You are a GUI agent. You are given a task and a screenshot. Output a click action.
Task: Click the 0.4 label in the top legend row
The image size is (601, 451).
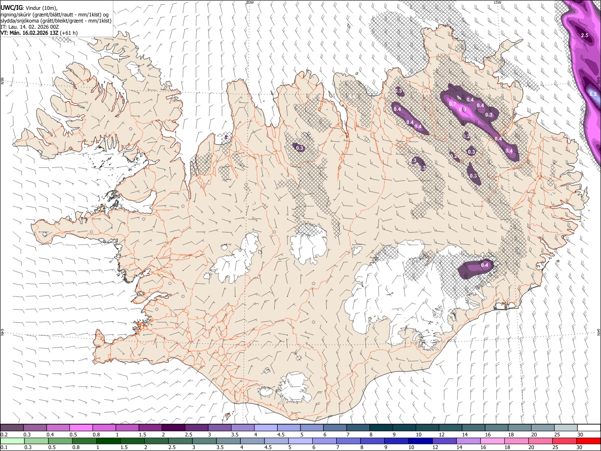coord(50,435)
